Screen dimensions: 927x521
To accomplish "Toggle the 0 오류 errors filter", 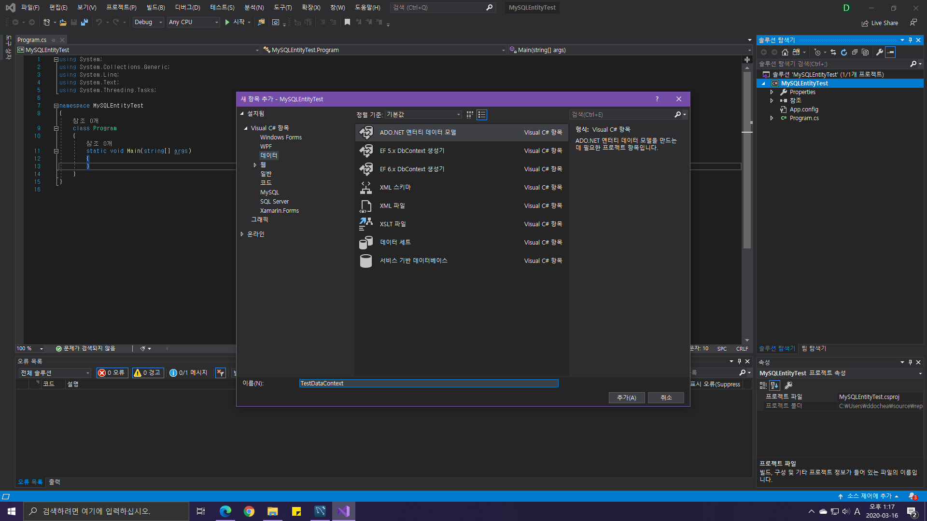I will tap(112, 373).
